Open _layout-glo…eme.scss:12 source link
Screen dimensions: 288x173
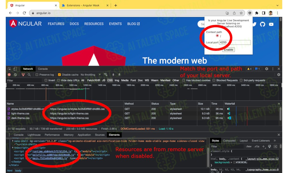pyautogui.click(x=262, y=159)
